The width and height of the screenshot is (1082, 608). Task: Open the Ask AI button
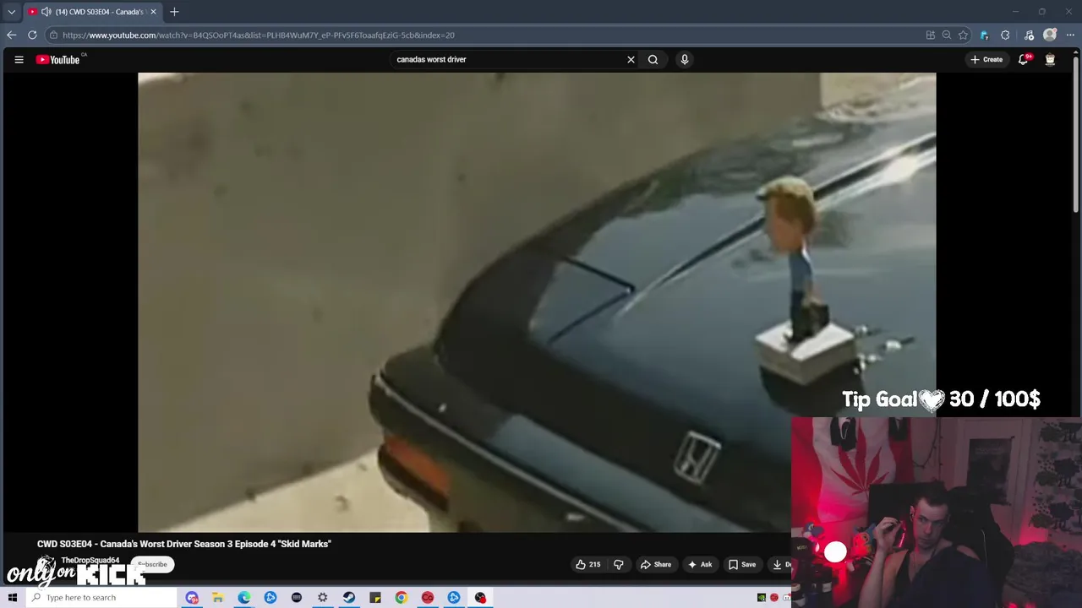(700, 564)
